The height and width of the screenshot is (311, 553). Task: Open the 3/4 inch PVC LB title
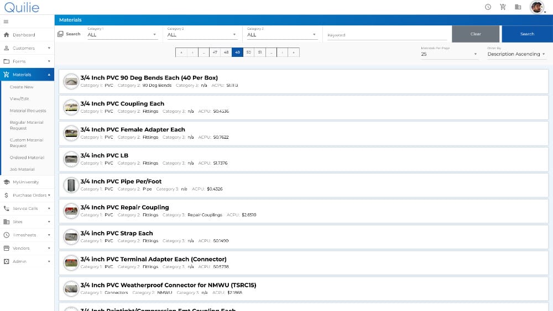pyautogui.click(x=105, y=155)
